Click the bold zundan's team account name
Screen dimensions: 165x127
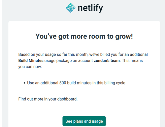click(107, 61)
